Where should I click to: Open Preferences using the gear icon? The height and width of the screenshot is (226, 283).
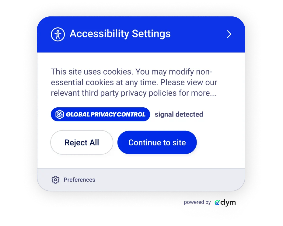55,180
